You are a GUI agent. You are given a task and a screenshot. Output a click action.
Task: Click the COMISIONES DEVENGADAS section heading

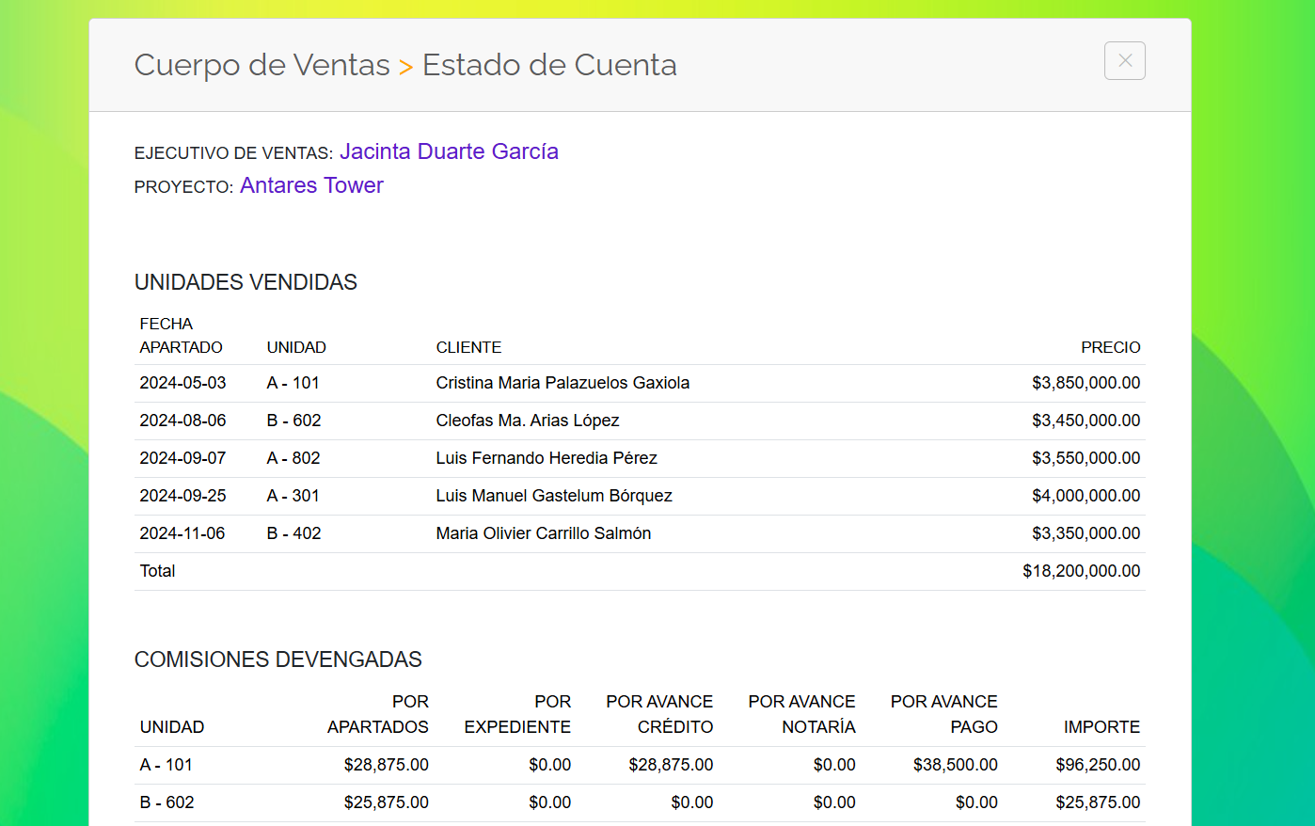coord(277,659)
